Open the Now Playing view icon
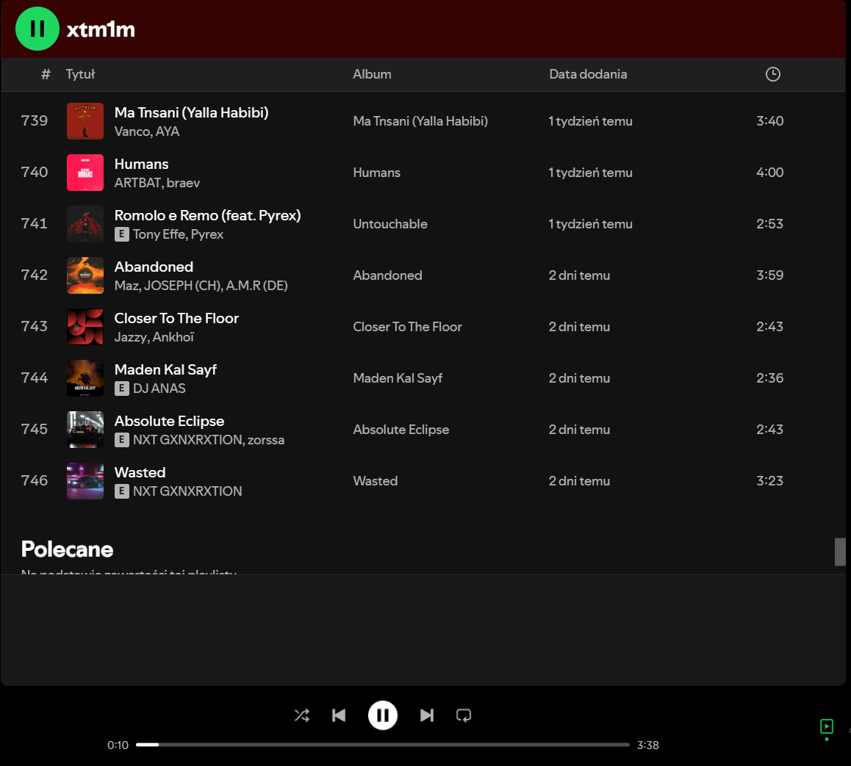Viewport: 851px width, 766px height. coord(827,726)
